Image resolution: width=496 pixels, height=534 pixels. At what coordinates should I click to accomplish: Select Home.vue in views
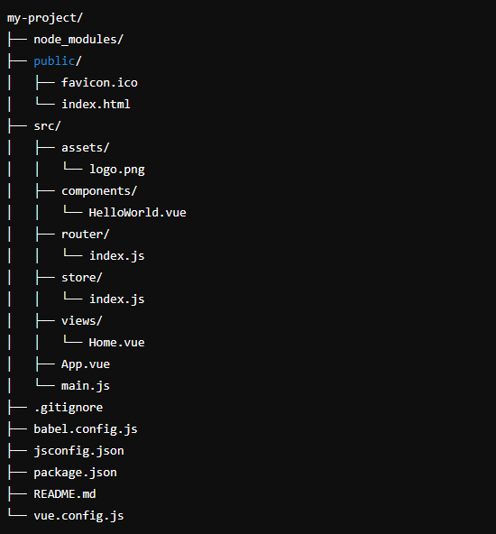(116, 343)
